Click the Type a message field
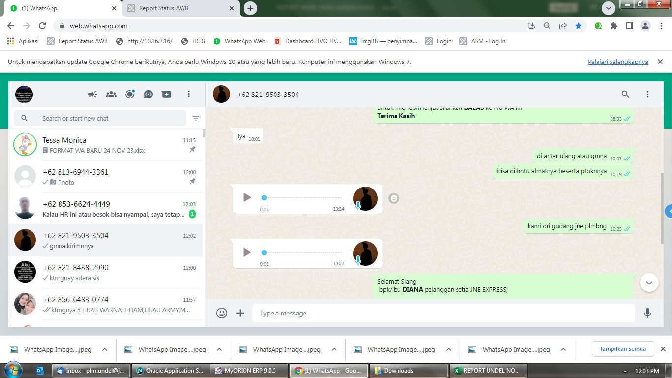Viewport: 672px width, 378px height. tap(444, 313)
